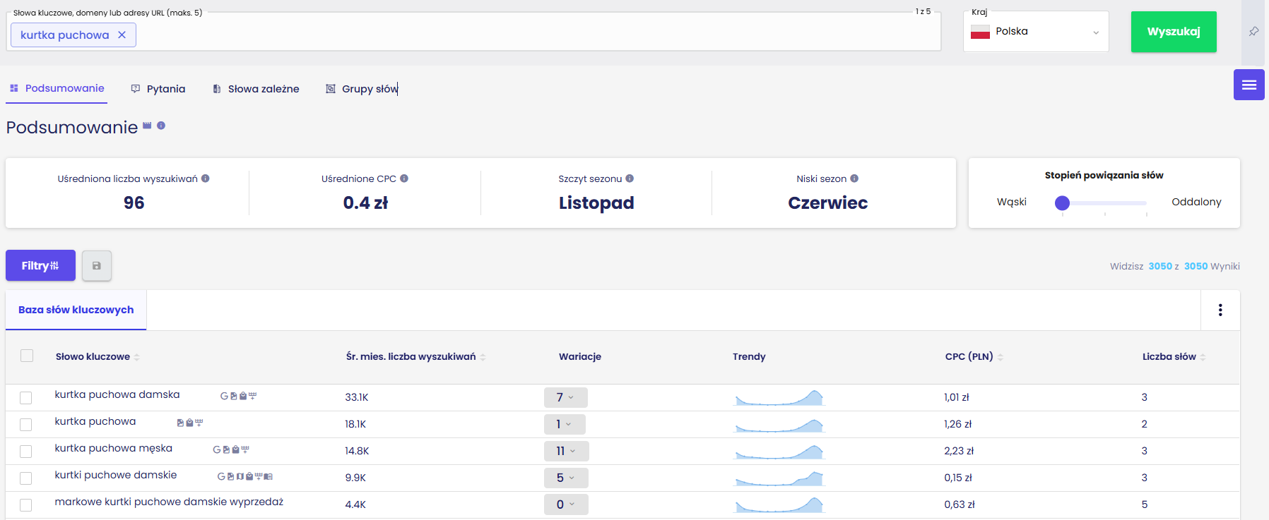
Task: Tick the select-all checkbox in table header
Action: [x=27, y=356]
